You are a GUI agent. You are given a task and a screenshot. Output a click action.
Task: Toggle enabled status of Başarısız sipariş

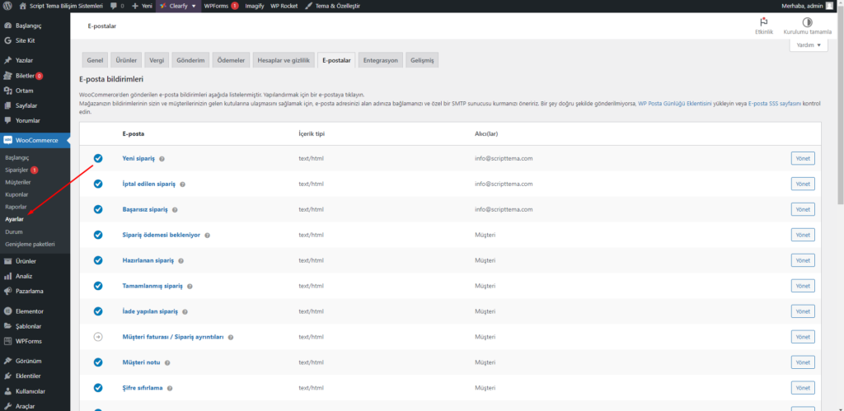98,209
